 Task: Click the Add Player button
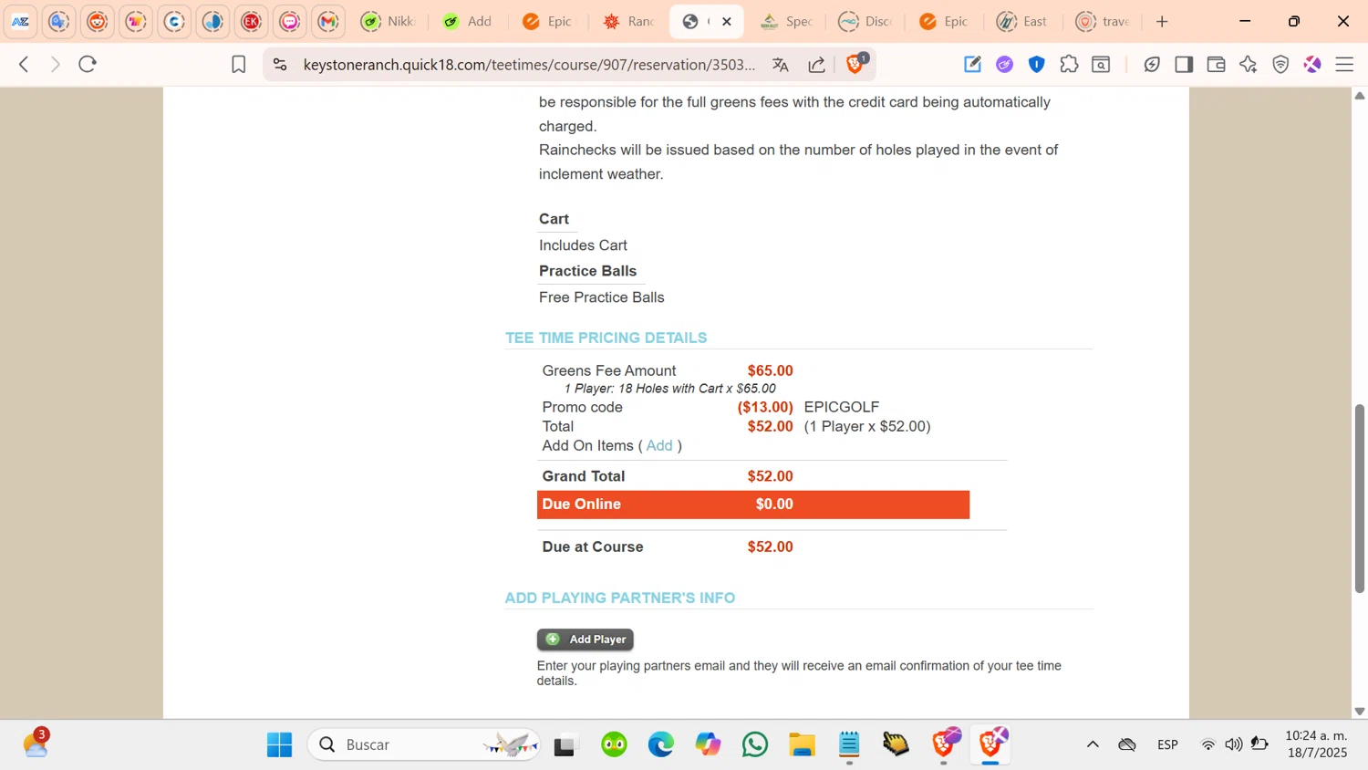pos(586,640)
